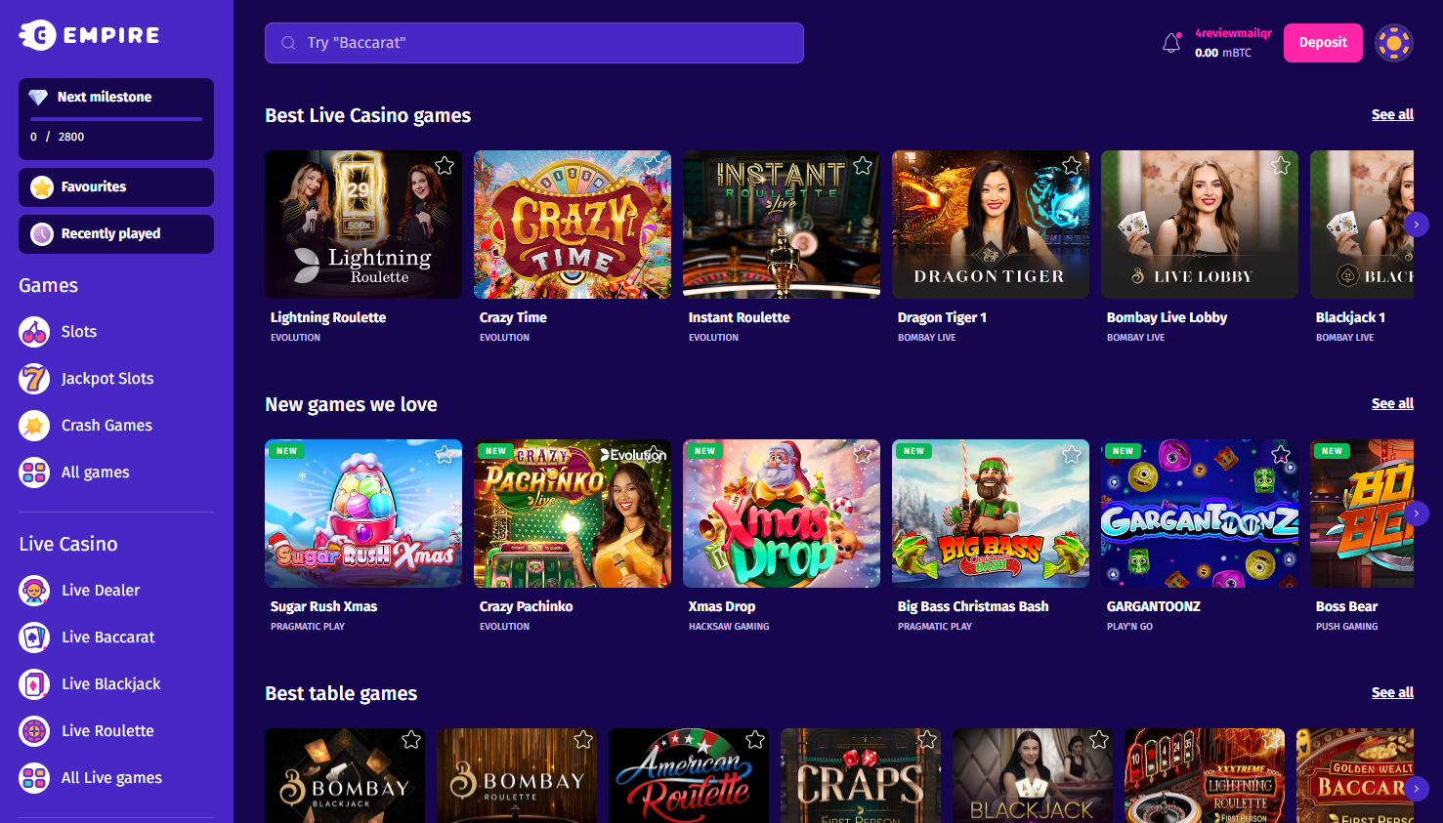Open the Dragon Tiger game thumbnail

pos(991,225)
